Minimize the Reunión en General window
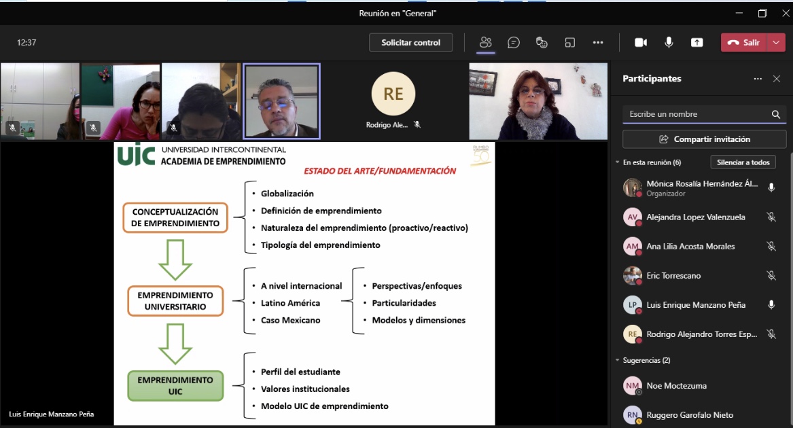The height and width of the screenshot is (428, 793). tap(739, 14)
